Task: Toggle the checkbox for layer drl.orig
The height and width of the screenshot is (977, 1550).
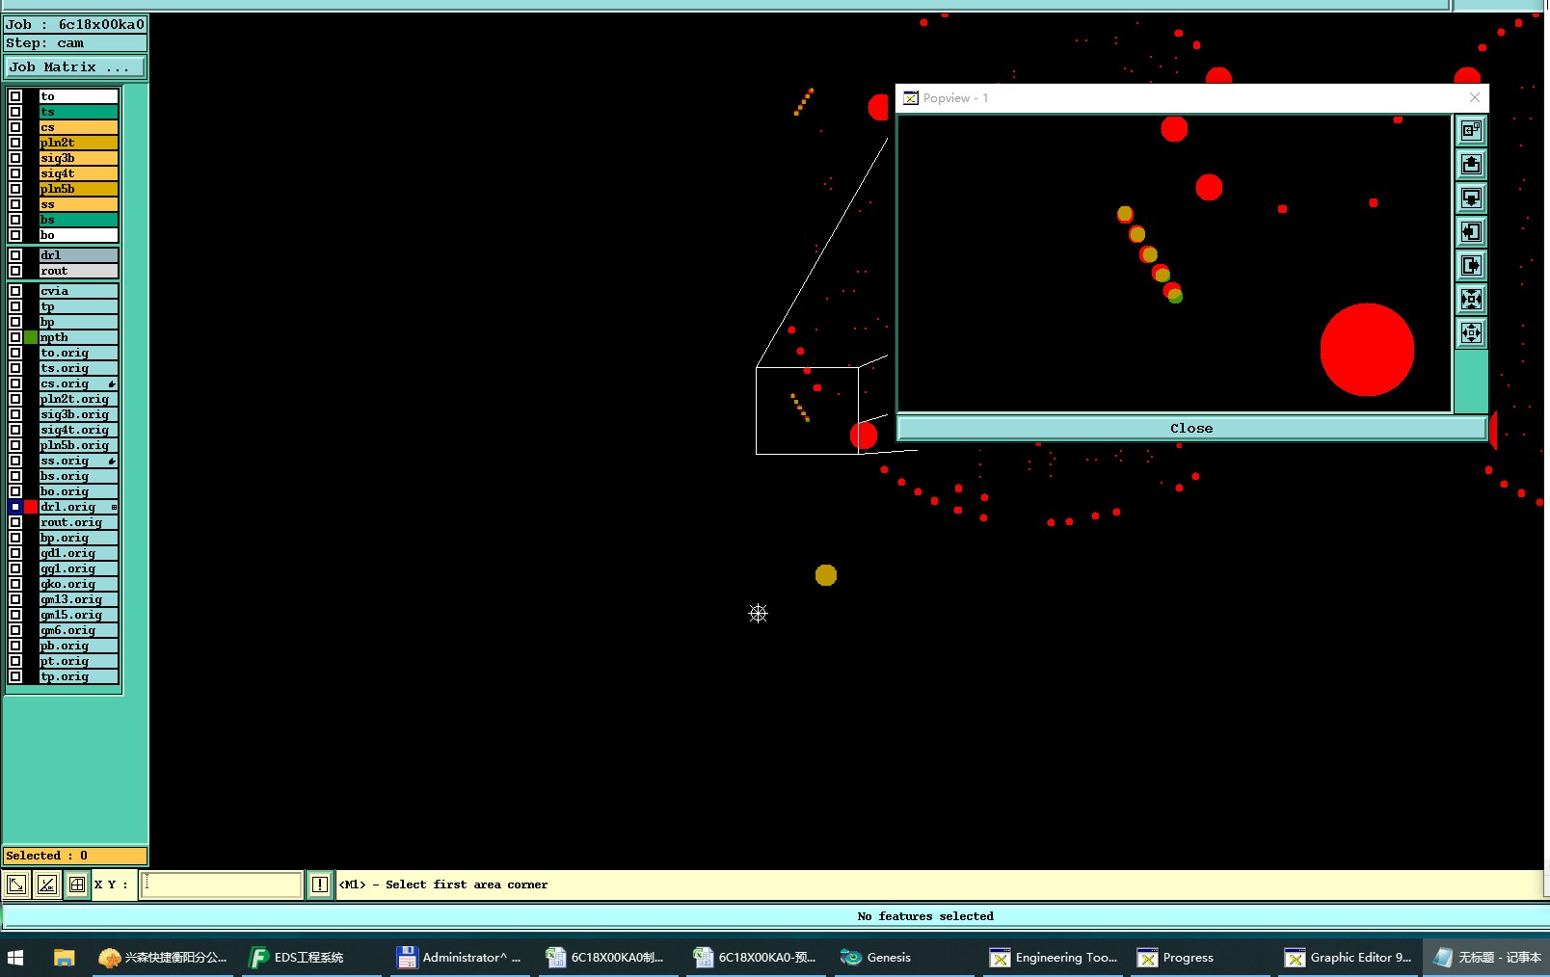Action: [x=15, y=507]
